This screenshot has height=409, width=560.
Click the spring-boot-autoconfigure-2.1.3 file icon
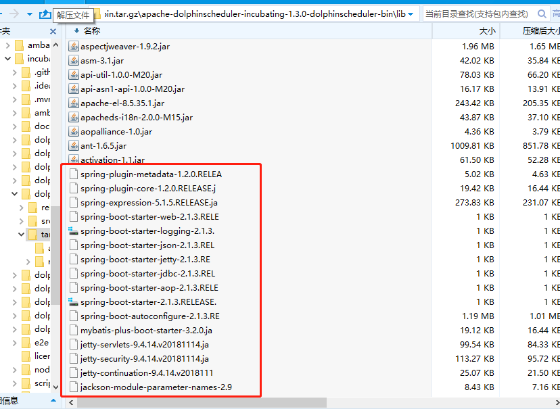(74, 316)
